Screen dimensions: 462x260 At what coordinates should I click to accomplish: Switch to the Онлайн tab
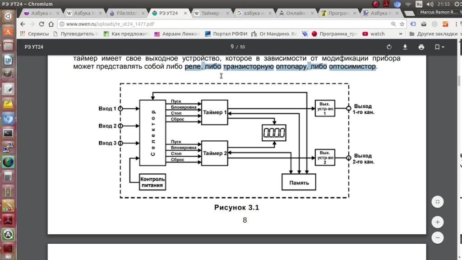click(296, 13)
